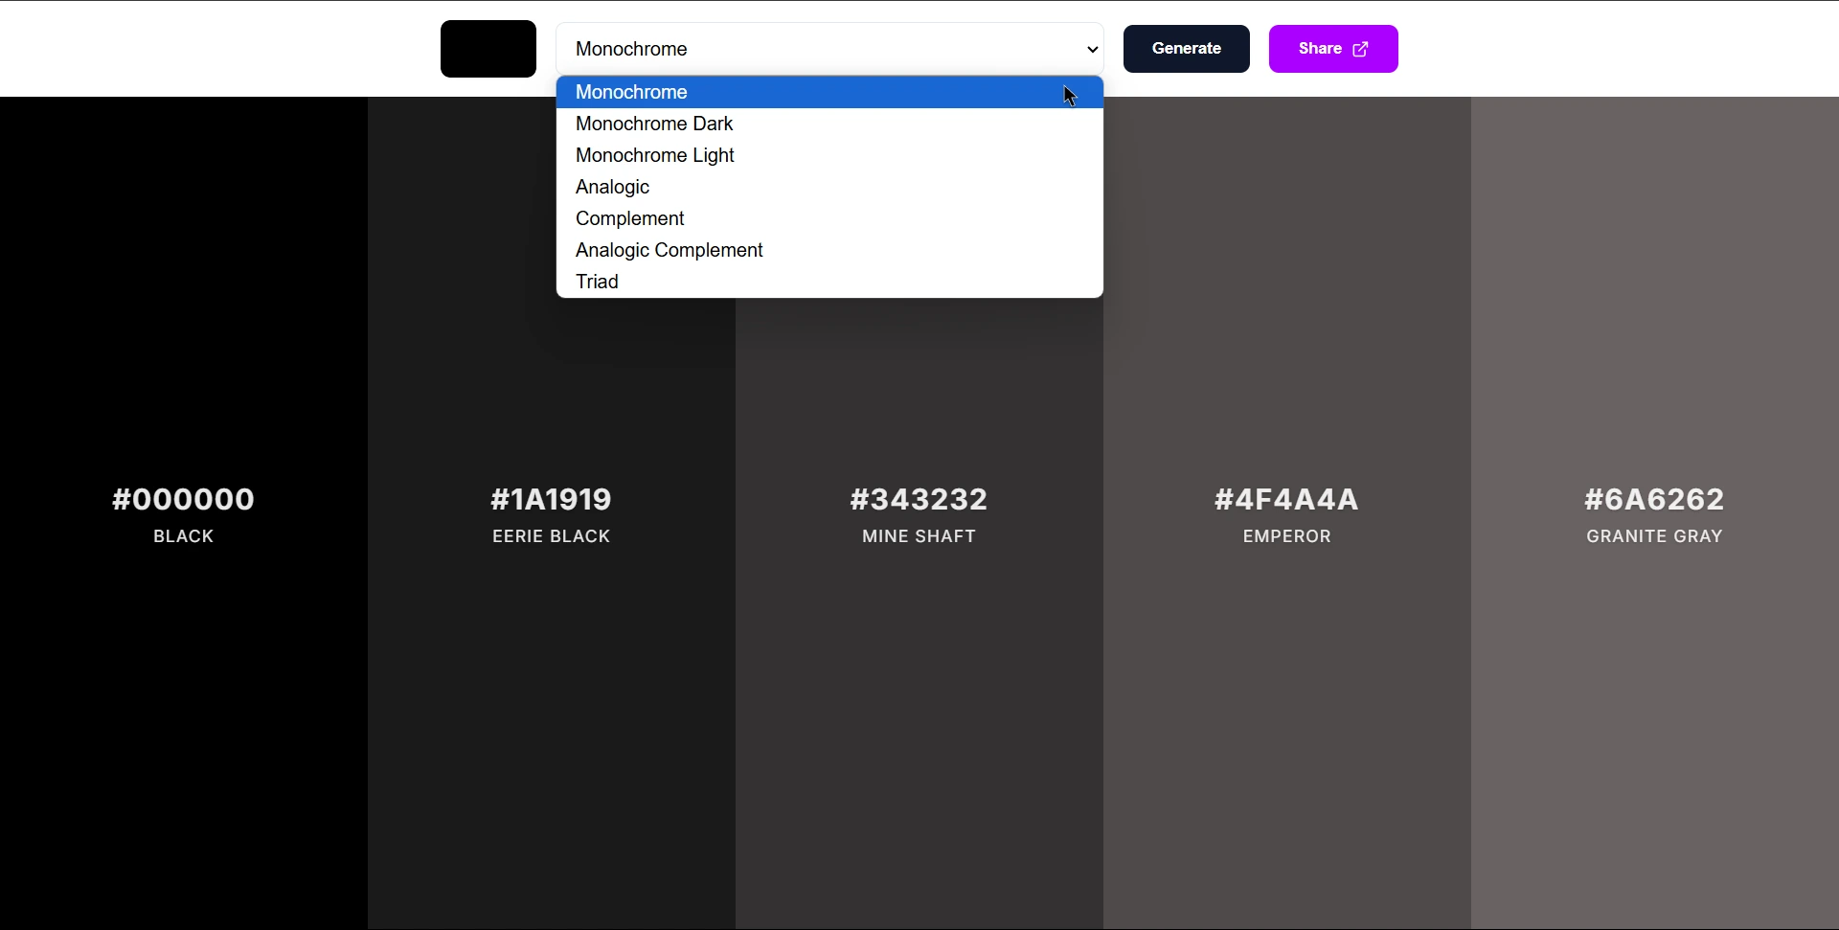This screenshot has width=1839, height=930.
Task: Click the seed color swatch in the header
Action: tap(488, 49)
